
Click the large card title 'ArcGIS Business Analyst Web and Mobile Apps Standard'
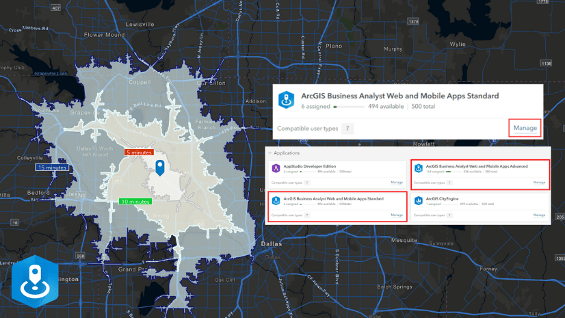coord(400,96)
